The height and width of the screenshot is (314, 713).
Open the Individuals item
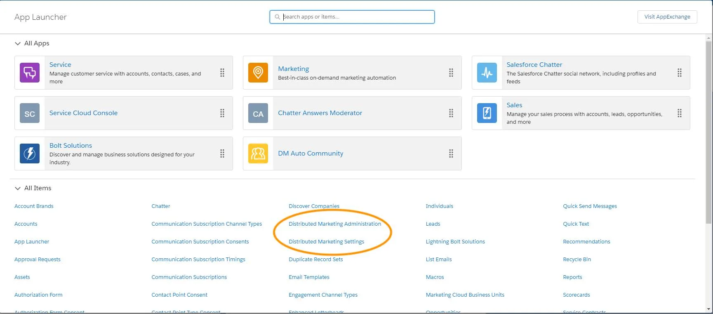[x=439, y=206]
